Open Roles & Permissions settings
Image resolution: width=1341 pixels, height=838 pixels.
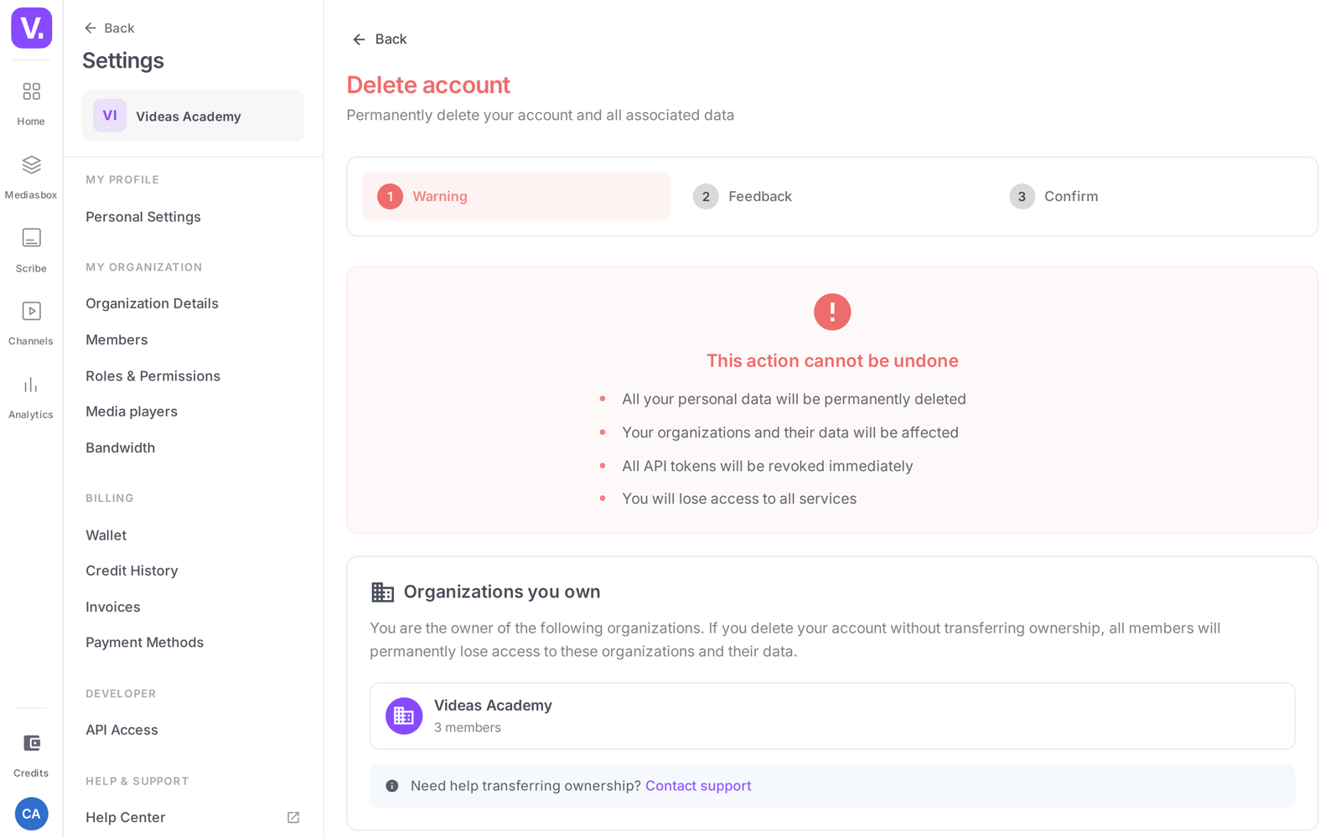[x=153, y=376]
